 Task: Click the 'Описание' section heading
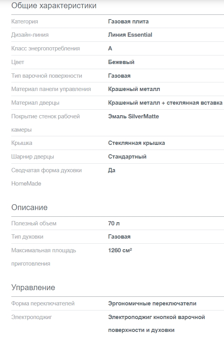30,207
